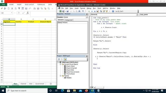
Task: Open Object Browser icon in VBA toolbar
Action: (107, 11)
